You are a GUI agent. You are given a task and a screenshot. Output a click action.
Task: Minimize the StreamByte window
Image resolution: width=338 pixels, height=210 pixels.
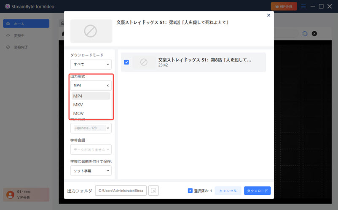pyautogui.click(x=313, y=6)
